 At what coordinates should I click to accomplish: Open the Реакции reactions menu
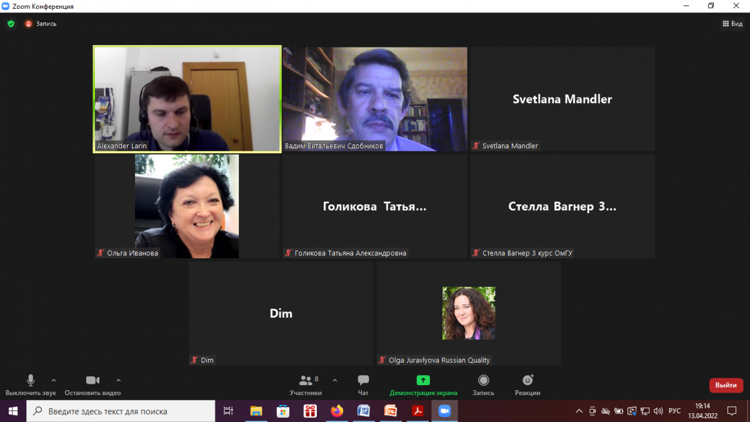[527, 385]
